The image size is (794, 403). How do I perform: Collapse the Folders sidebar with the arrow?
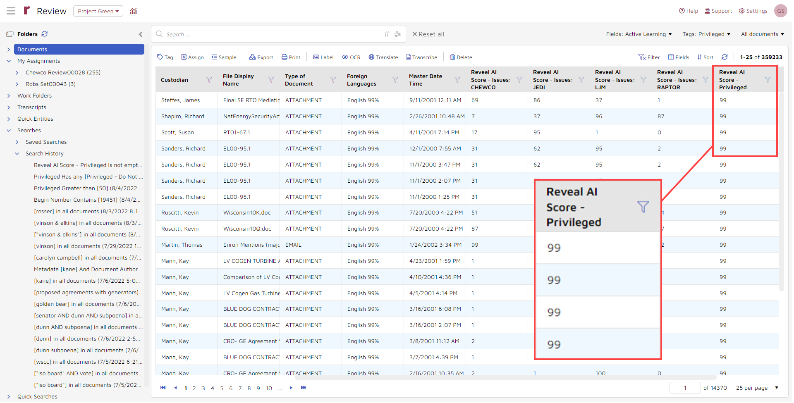point(141,34)
